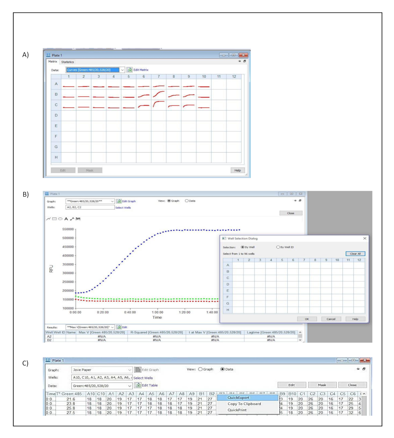Open the Green:485/20,528/20 data dropdown in panel C

(x=130, y=385)
